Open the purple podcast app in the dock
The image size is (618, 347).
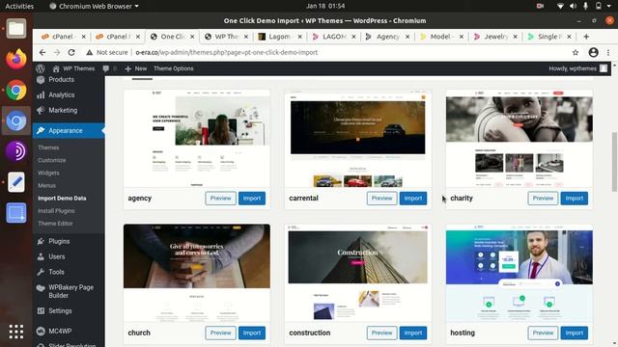[16, 151]
